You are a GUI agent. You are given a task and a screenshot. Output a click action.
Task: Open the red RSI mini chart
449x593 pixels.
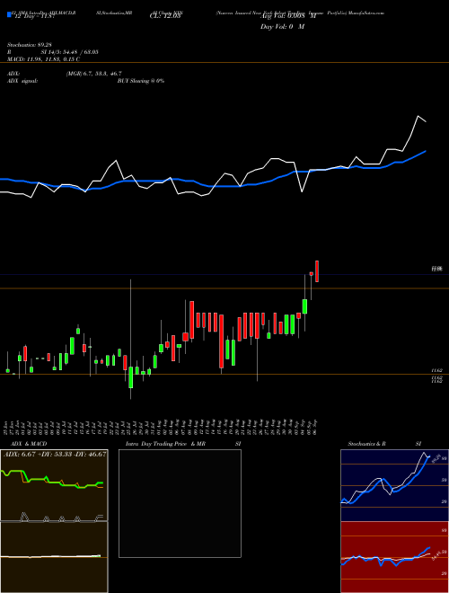point(394,557)
